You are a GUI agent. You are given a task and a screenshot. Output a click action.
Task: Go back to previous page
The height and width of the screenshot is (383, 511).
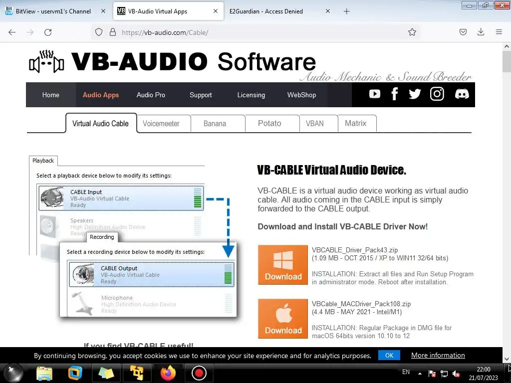click(12, 32)
